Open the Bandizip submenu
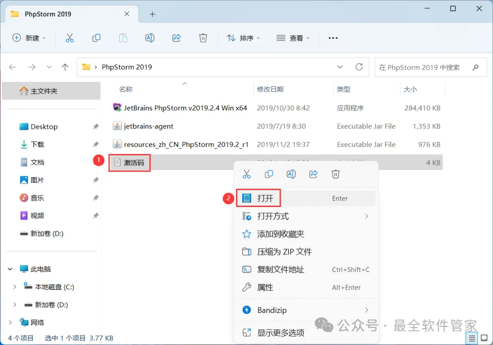Image resolution: width=493 pixels, height=345 pixels. point(305,310)
